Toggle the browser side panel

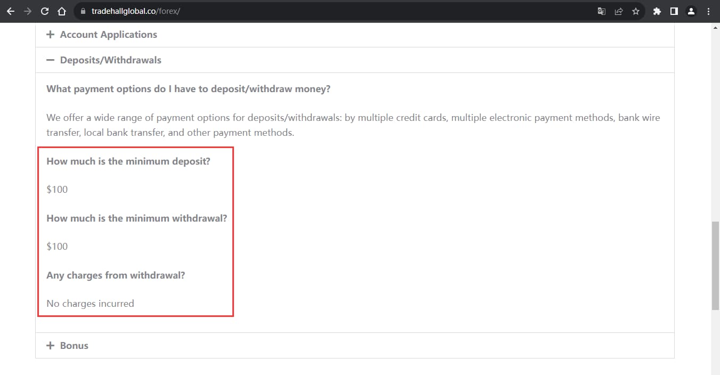pyautogui.click(x=674, y=11)
